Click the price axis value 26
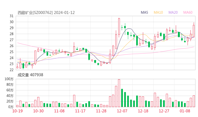The height and width of the screenshot is (117, 198). pyautogui.click(x=12, y=46)
